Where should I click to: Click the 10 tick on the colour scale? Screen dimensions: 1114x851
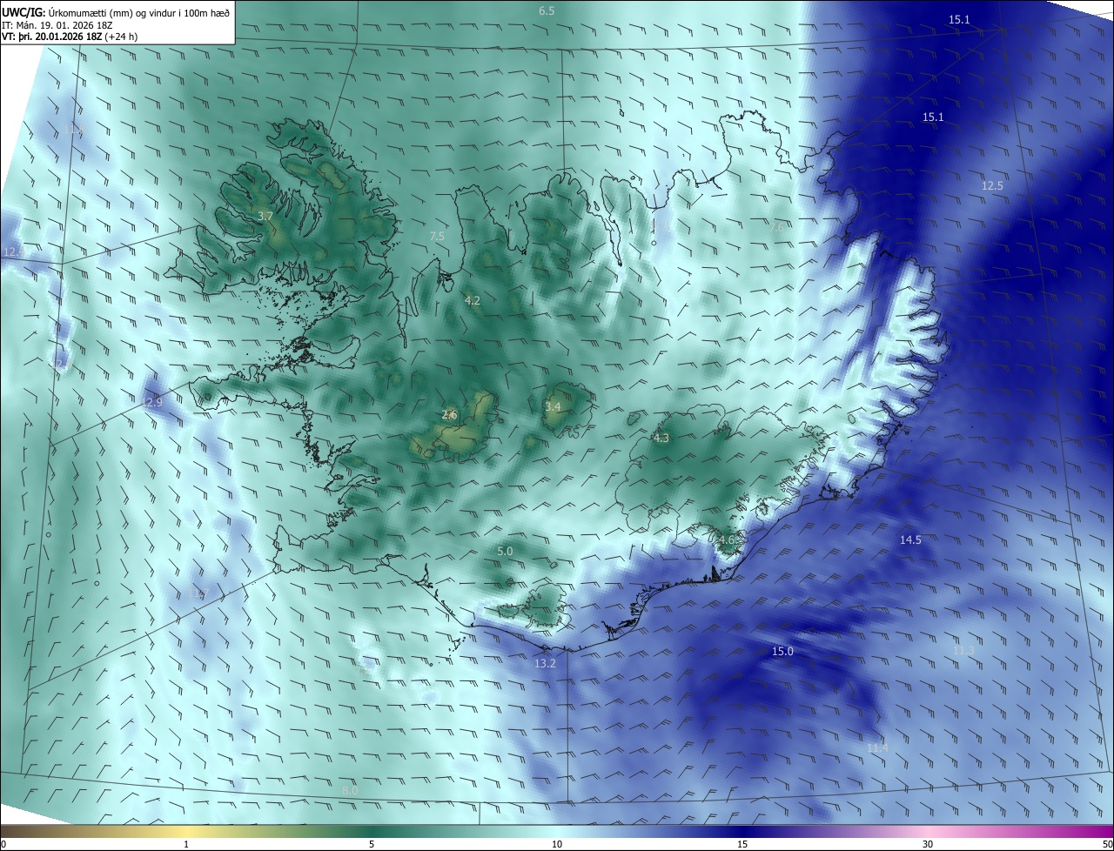[557, 844]
